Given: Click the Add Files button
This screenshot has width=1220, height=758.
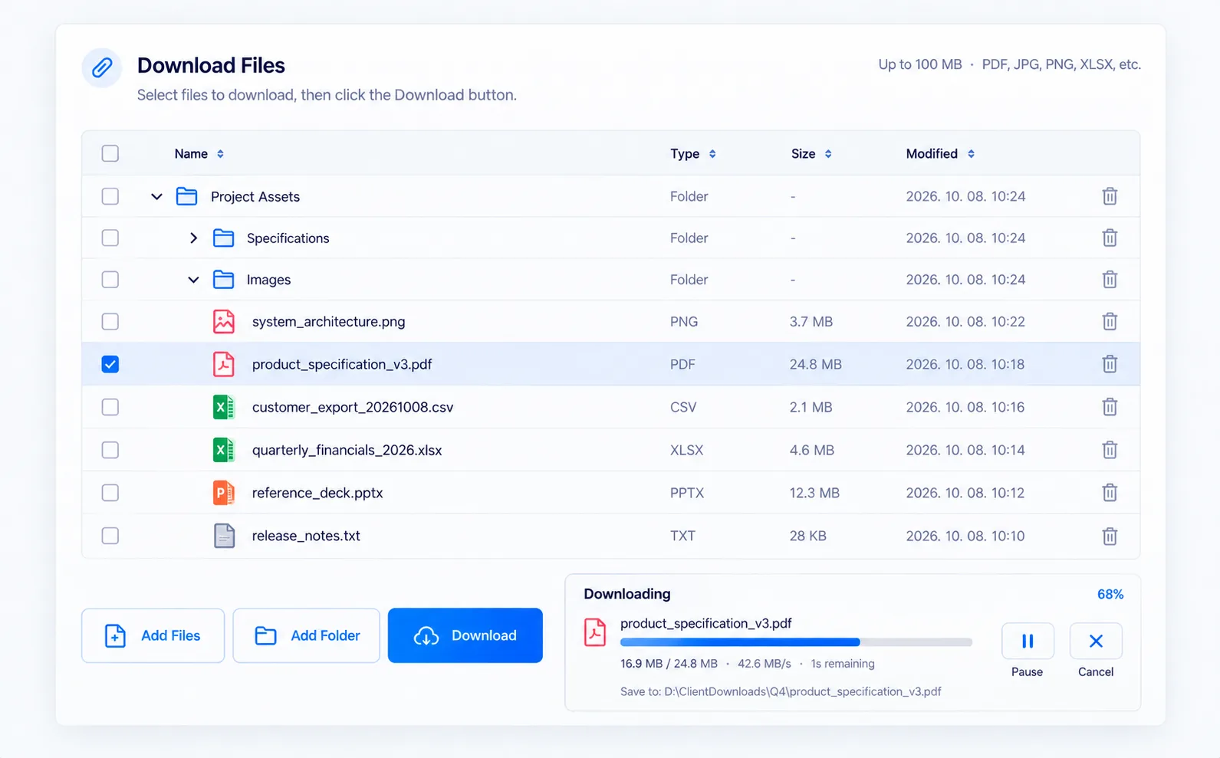Looking at the screenshot, I should tap(153, 635).
